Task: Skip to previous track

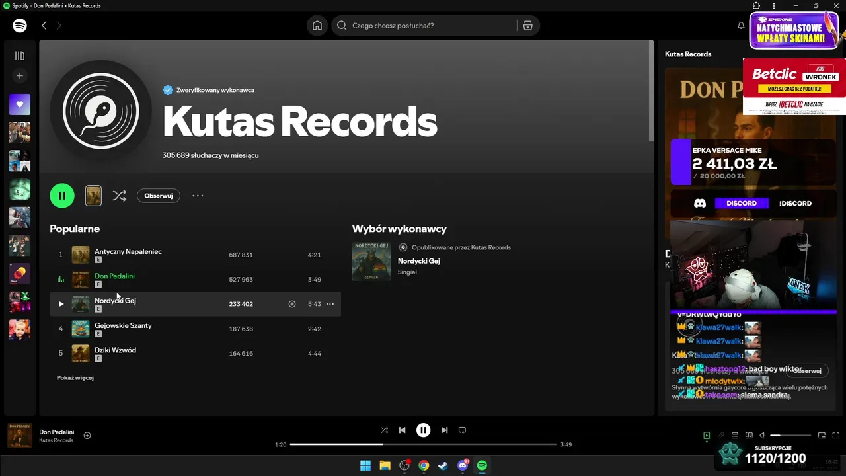Action: coord(402,430)
